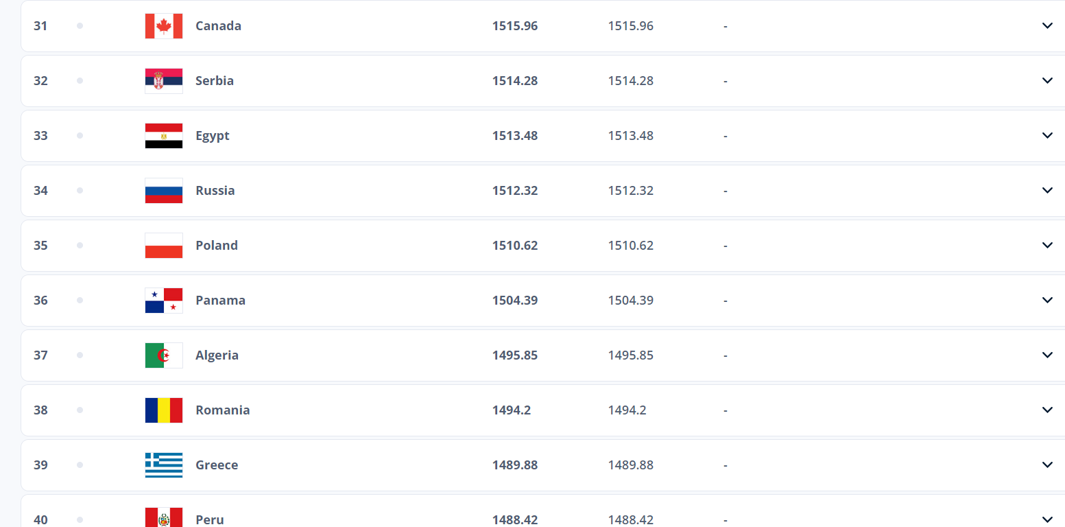Expand the Romania row chevron
The height and width of the screenshot is (527, 1065).
1047,410
